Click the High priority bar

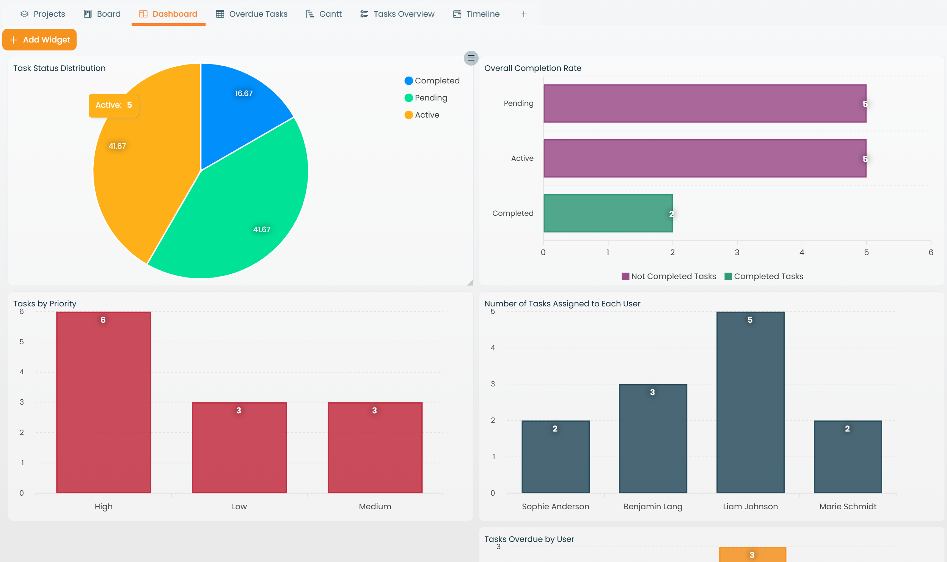pos(104,402)
